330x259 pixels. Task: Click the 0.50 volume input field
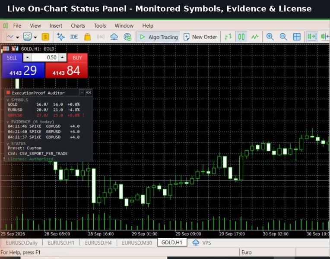[x=45, y=57]
